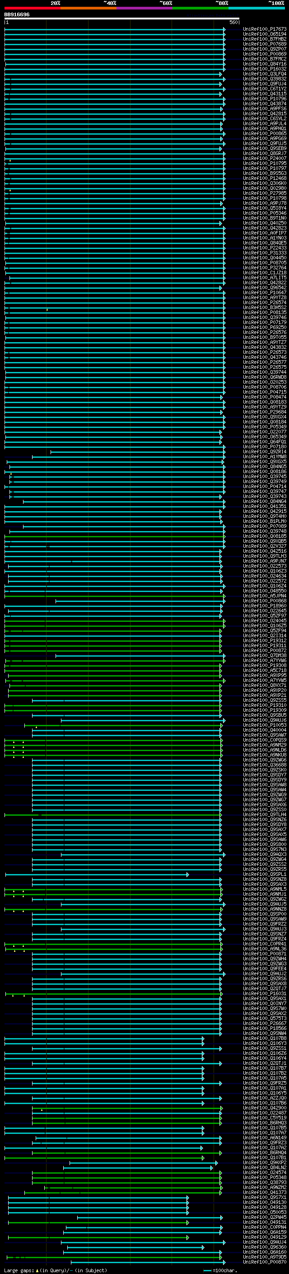This screenshot has width=289, height=1274.
Task: Select hit UniRef100_Q9SPL1
Action: click(265, 874)
